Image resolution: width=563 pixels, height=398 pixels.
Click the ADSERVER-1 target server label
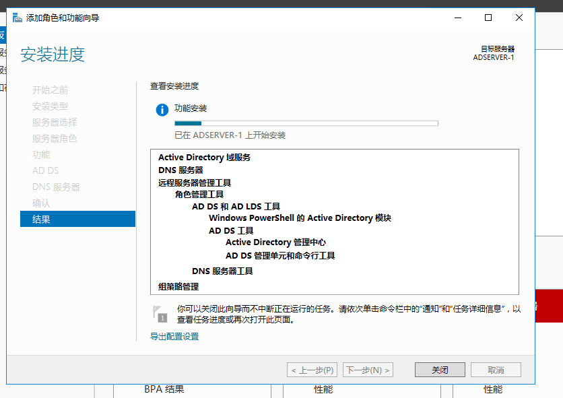click(494, 57)
